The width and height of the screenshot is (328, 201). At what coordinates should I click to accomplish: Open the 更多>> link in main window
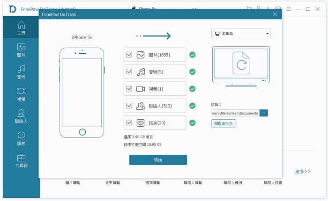pos(303,172)
